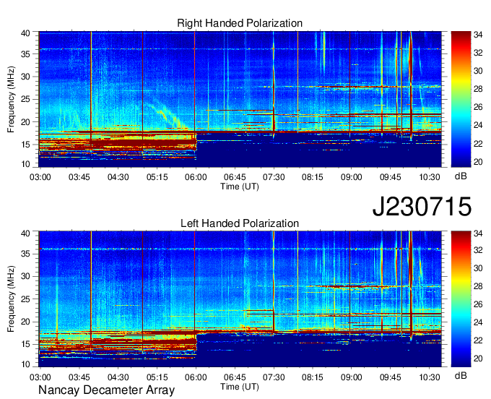Screen dimensions: 491x399
Task: Click the 03:00 time tick of Right Handed plot
Action: click(x=40, y=177)
